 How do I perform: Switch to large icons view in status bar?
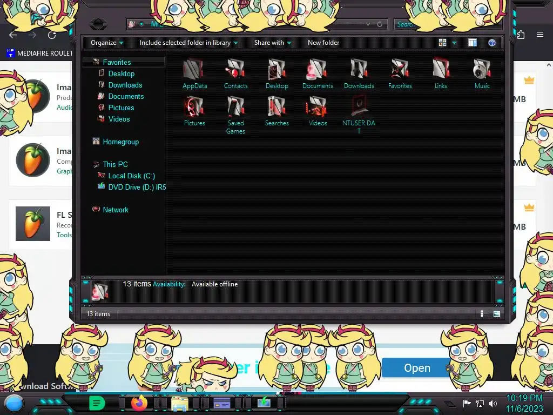click(497, 314)
